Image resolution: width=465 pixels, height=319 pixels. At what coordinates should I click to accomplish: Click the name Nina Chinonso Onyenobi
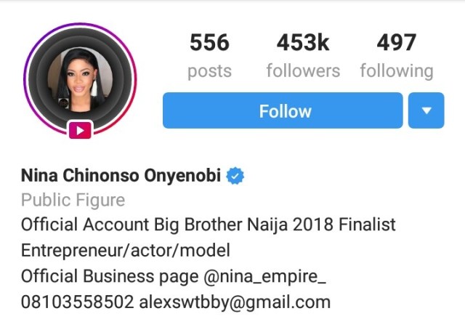121,175
